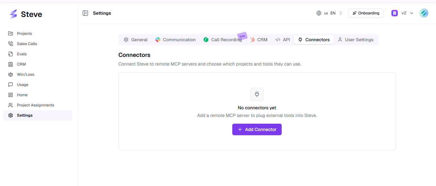
Task: Expand the v2 workspace dropdown
Action: (x=402, y=13)
